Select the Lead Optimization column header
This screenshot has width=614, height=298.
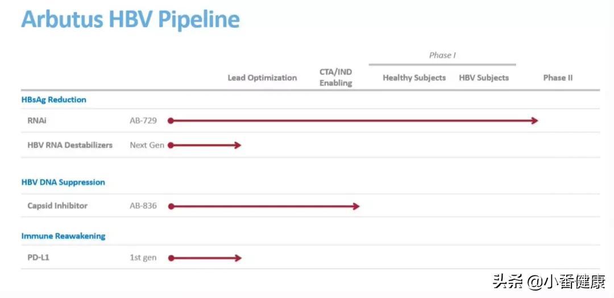coord(262,78)
